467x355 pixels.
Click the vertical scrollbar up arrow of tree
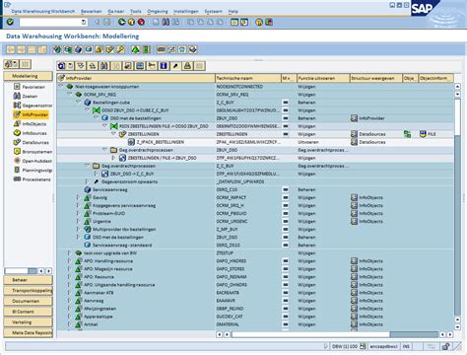457,87
